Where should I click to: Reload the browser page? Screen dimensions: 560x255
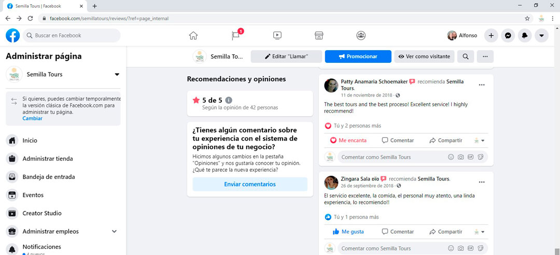point(31,18)
